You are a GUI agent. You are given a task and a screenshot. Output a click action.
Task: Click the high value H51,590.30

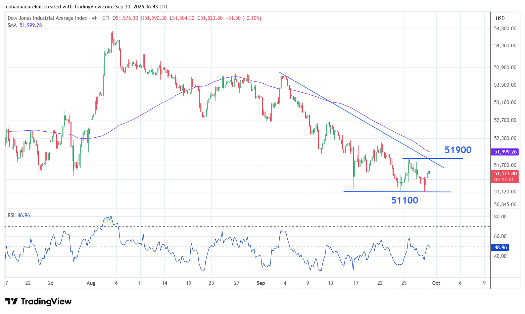click(x=154, y=18)
